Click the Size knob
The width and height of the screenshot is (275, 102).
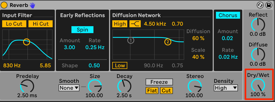coord(95,86)
